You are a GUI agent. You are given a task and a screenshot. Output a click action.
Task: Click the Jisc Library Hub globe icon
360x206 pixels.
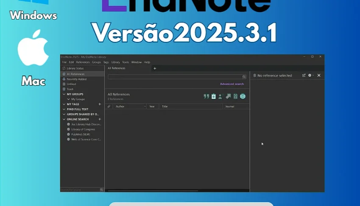point(68,124)
